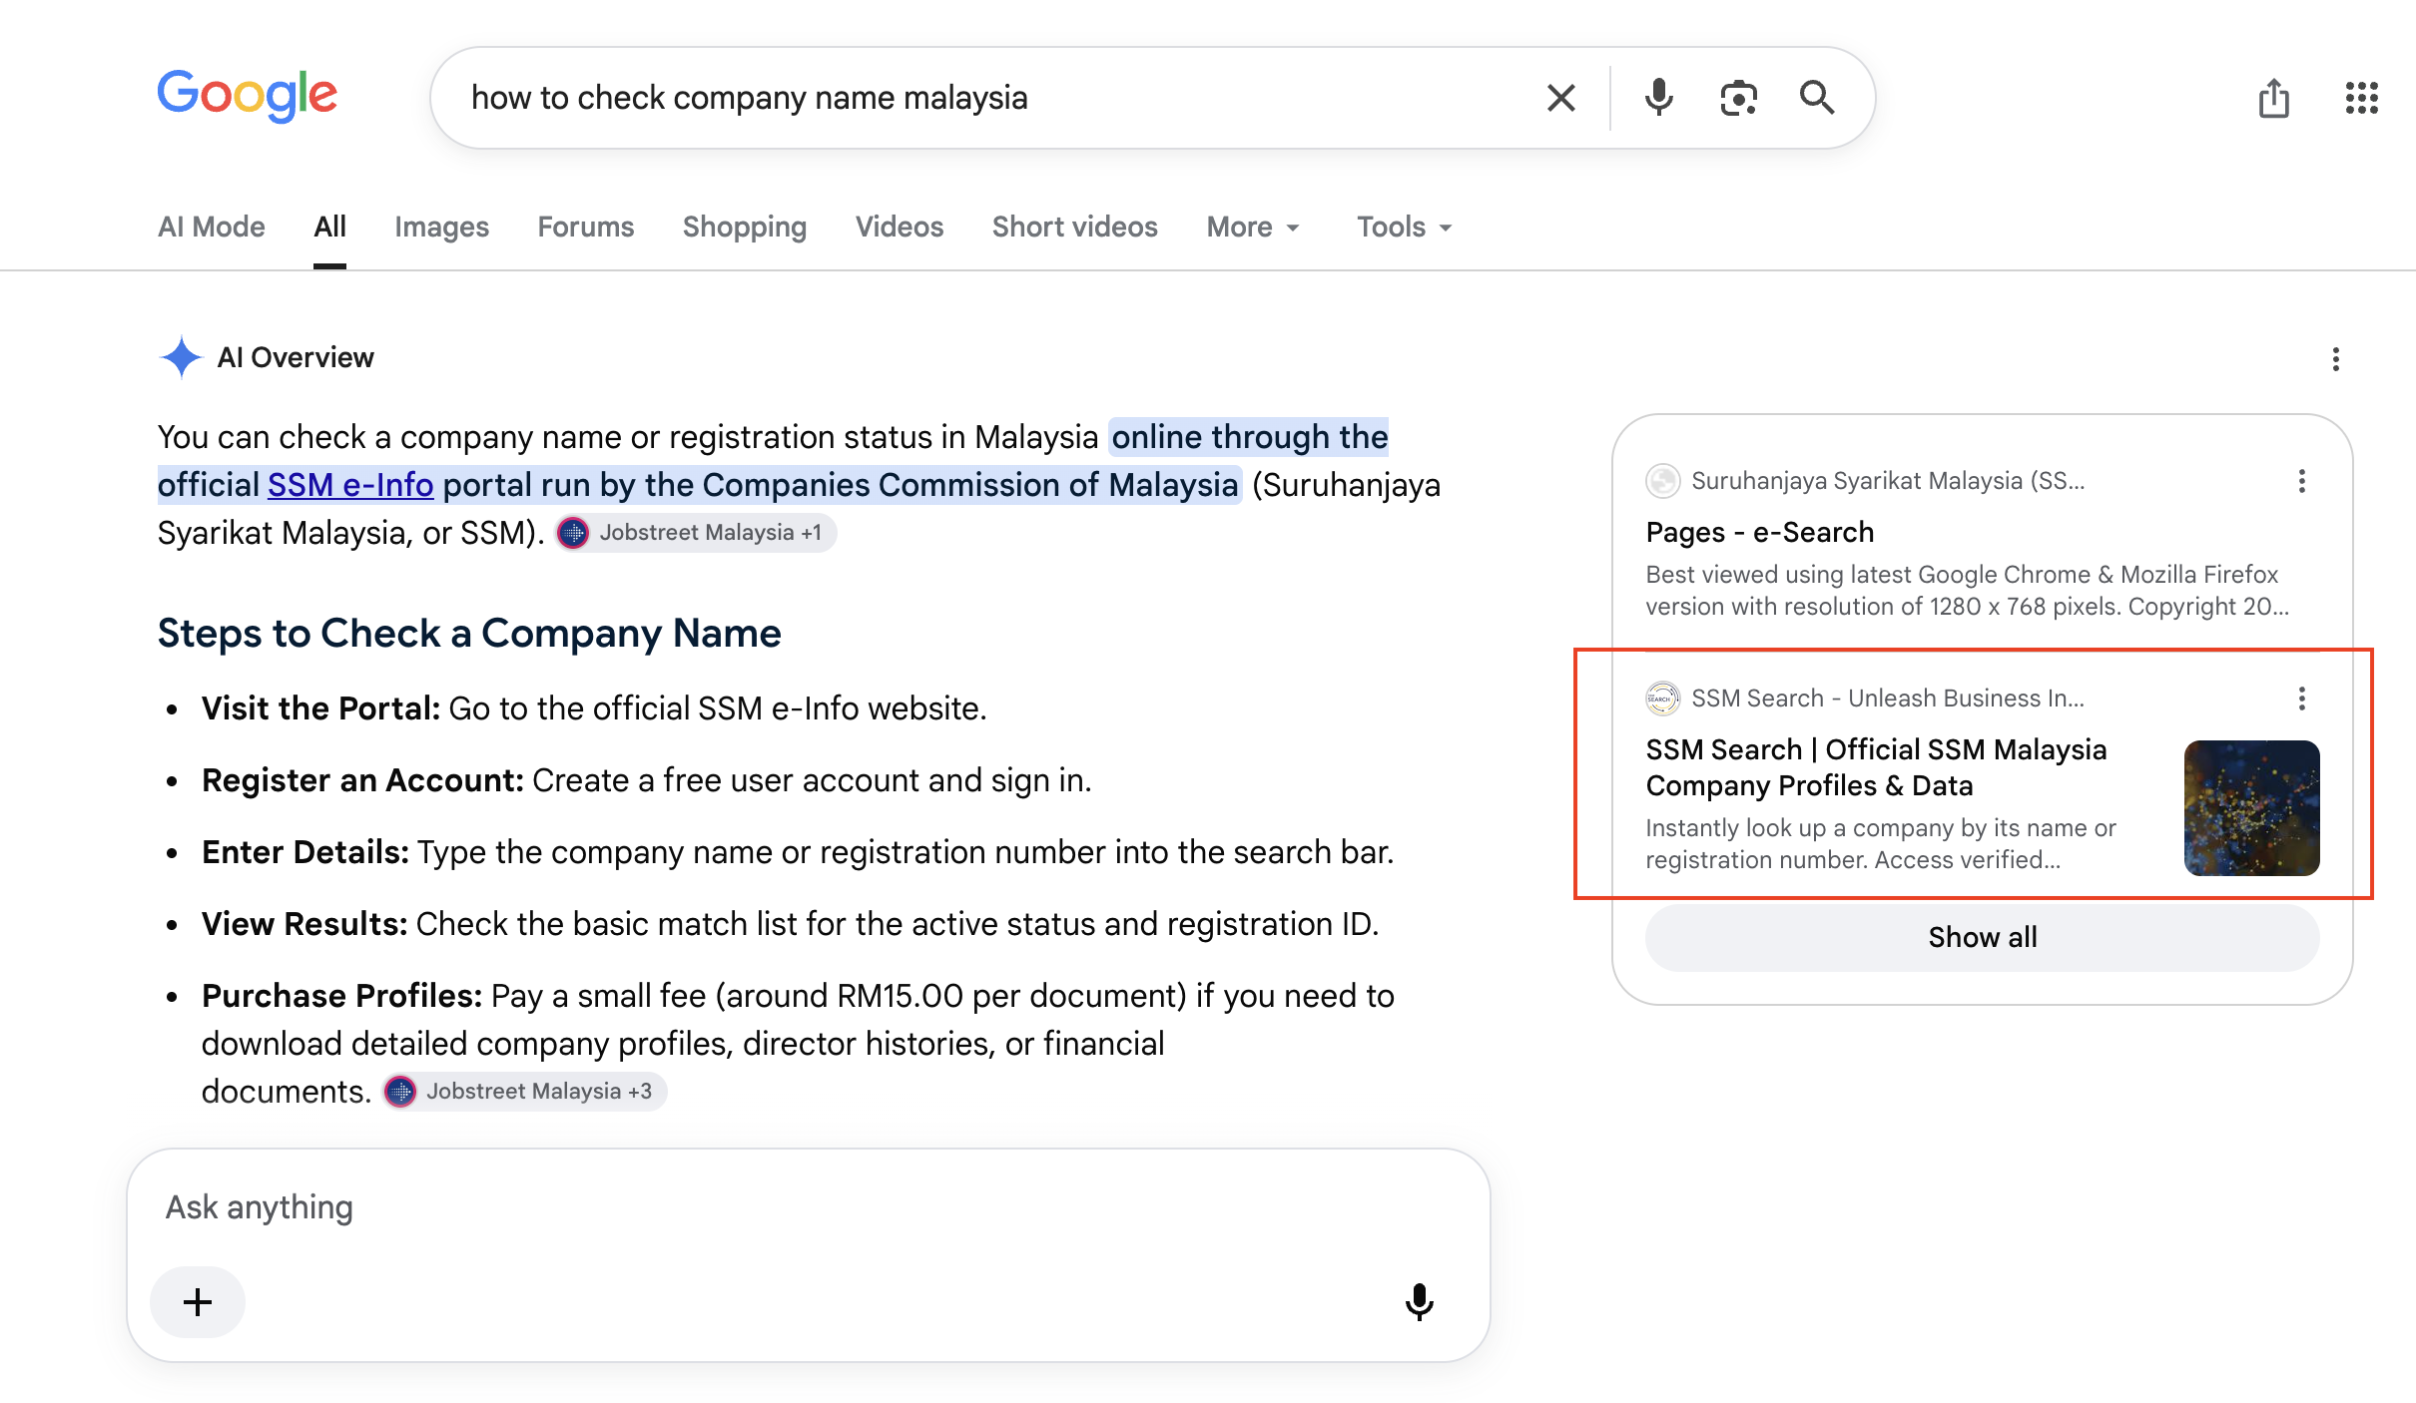Screen dimensions: 2416x1403
Task: Click the plus button in Ask anything box
Action: [x=198, y=1301]
